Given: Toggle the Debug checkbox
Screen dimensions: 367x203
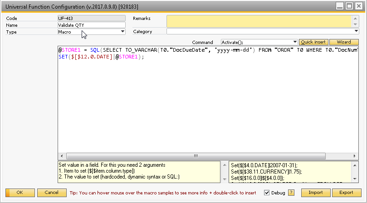Looking at the screenshot, I should (267, 193).
